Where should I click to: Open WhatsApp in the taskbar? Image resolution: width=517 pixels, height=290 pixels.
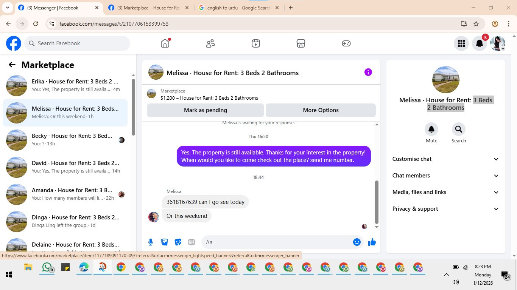(x=47, y=268)
